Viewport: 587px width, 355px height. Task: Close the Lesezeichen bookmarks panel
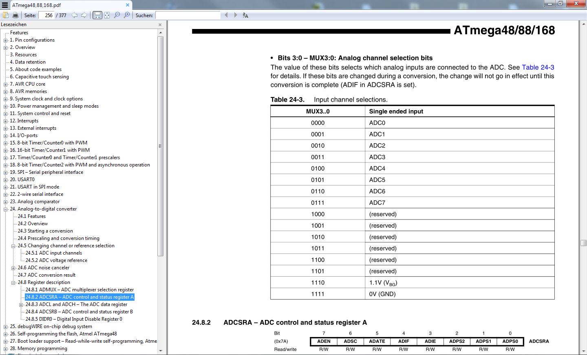tap(160, 24)
